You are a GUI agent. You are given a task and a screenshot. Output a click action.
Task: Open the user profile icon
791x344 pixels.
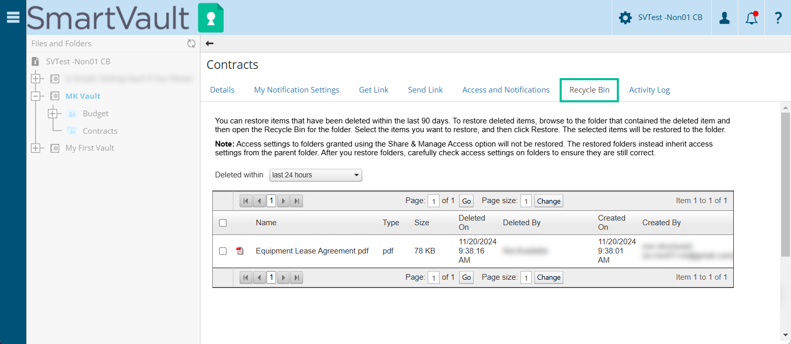[725, 18]
